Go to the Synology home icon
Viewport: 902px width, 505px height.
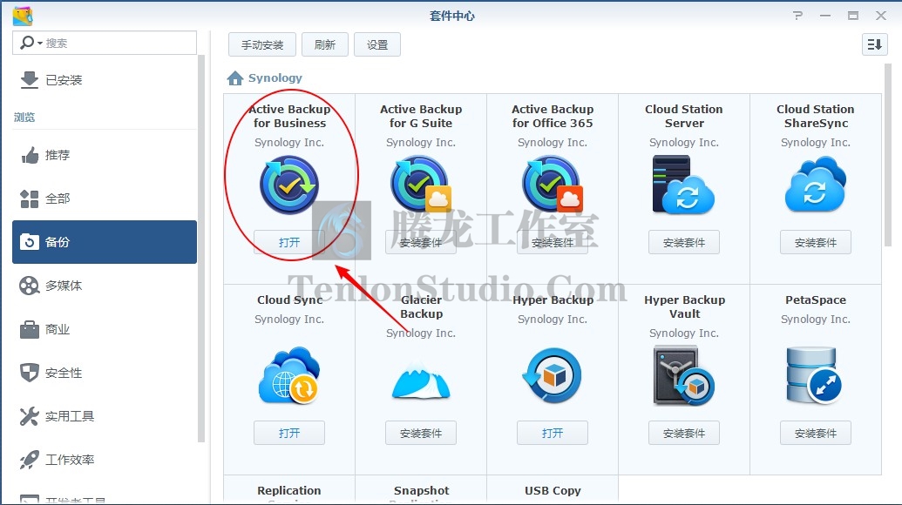(x=235, y=78)
